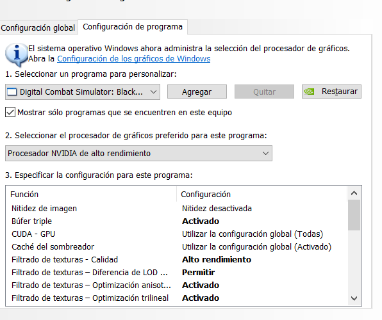
Task: Uncheck Mostrar sólo programas de este equipo
Action: [10, 112]
